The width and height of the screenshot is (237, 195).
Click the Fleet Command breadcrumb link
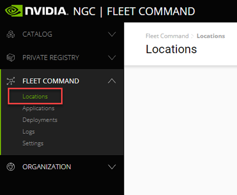167,36
